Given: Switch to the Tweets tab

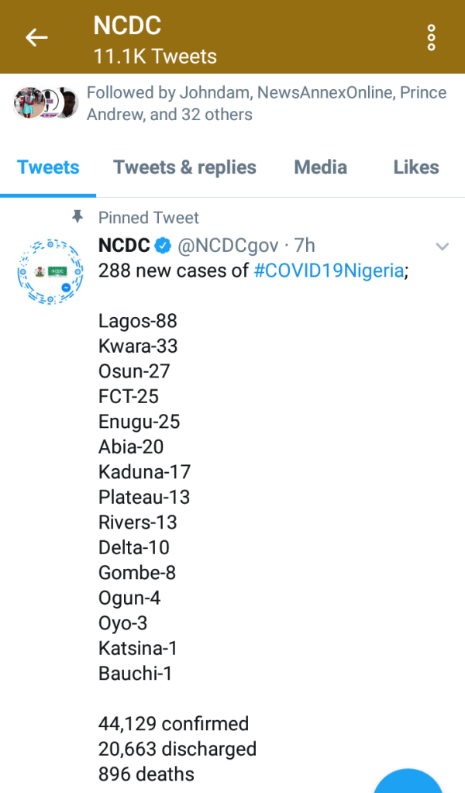Looking at the screenshot, I should [48, 167].
